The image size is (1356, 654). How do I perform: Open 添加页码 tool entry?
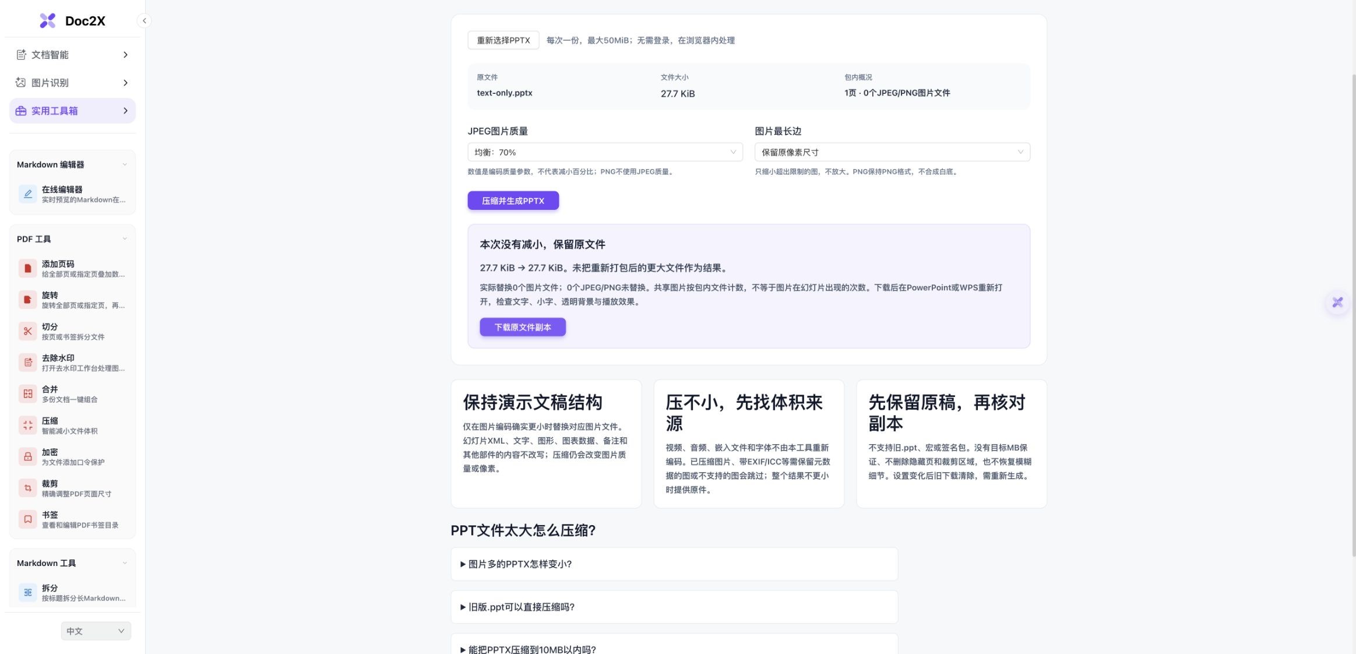pos(72,269)
